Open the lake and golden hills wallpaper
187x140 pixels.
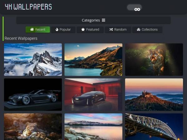tap(93, 59)
